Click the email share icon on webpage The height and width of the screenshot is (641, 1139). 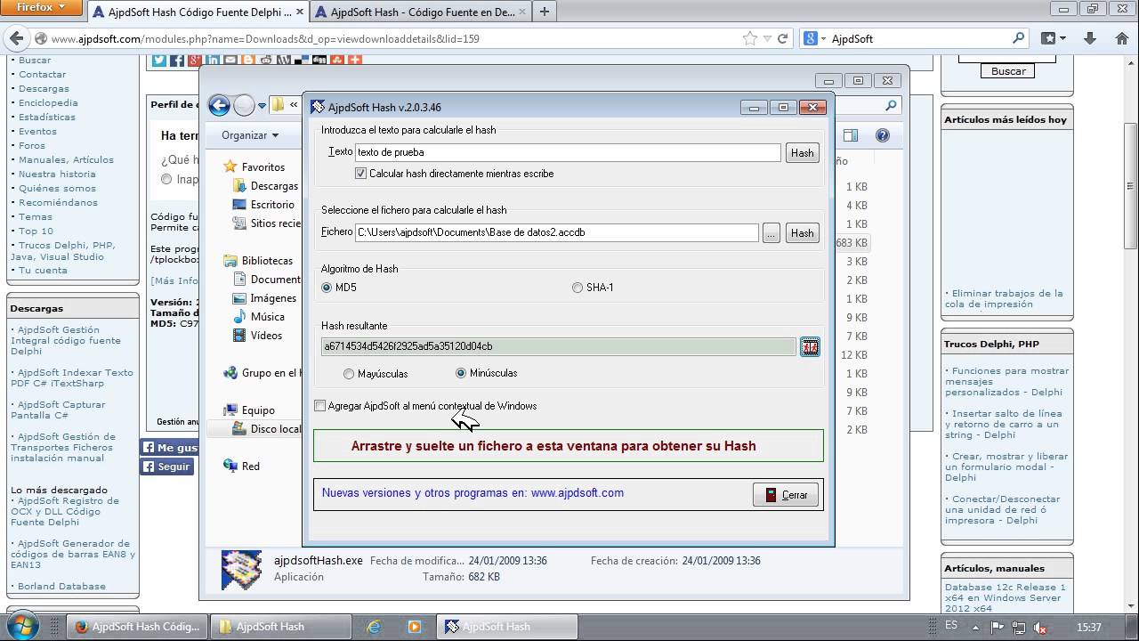tap(230, 60)
